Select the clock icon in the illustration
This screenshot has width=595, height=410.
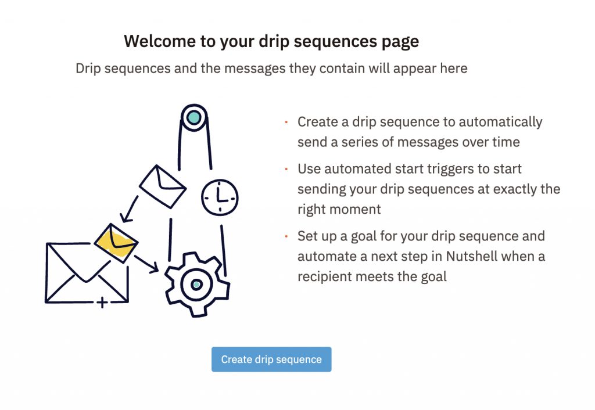point(220,197)
